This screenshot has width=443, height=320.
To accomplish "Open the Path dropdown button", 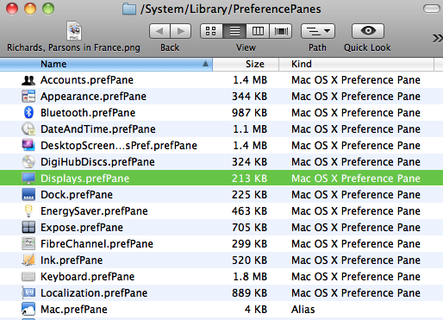I will 318,31.
